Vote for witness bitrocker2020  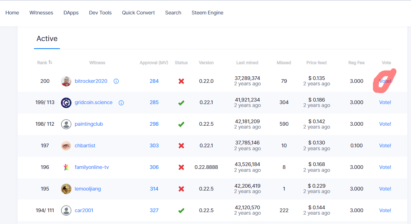385,81
